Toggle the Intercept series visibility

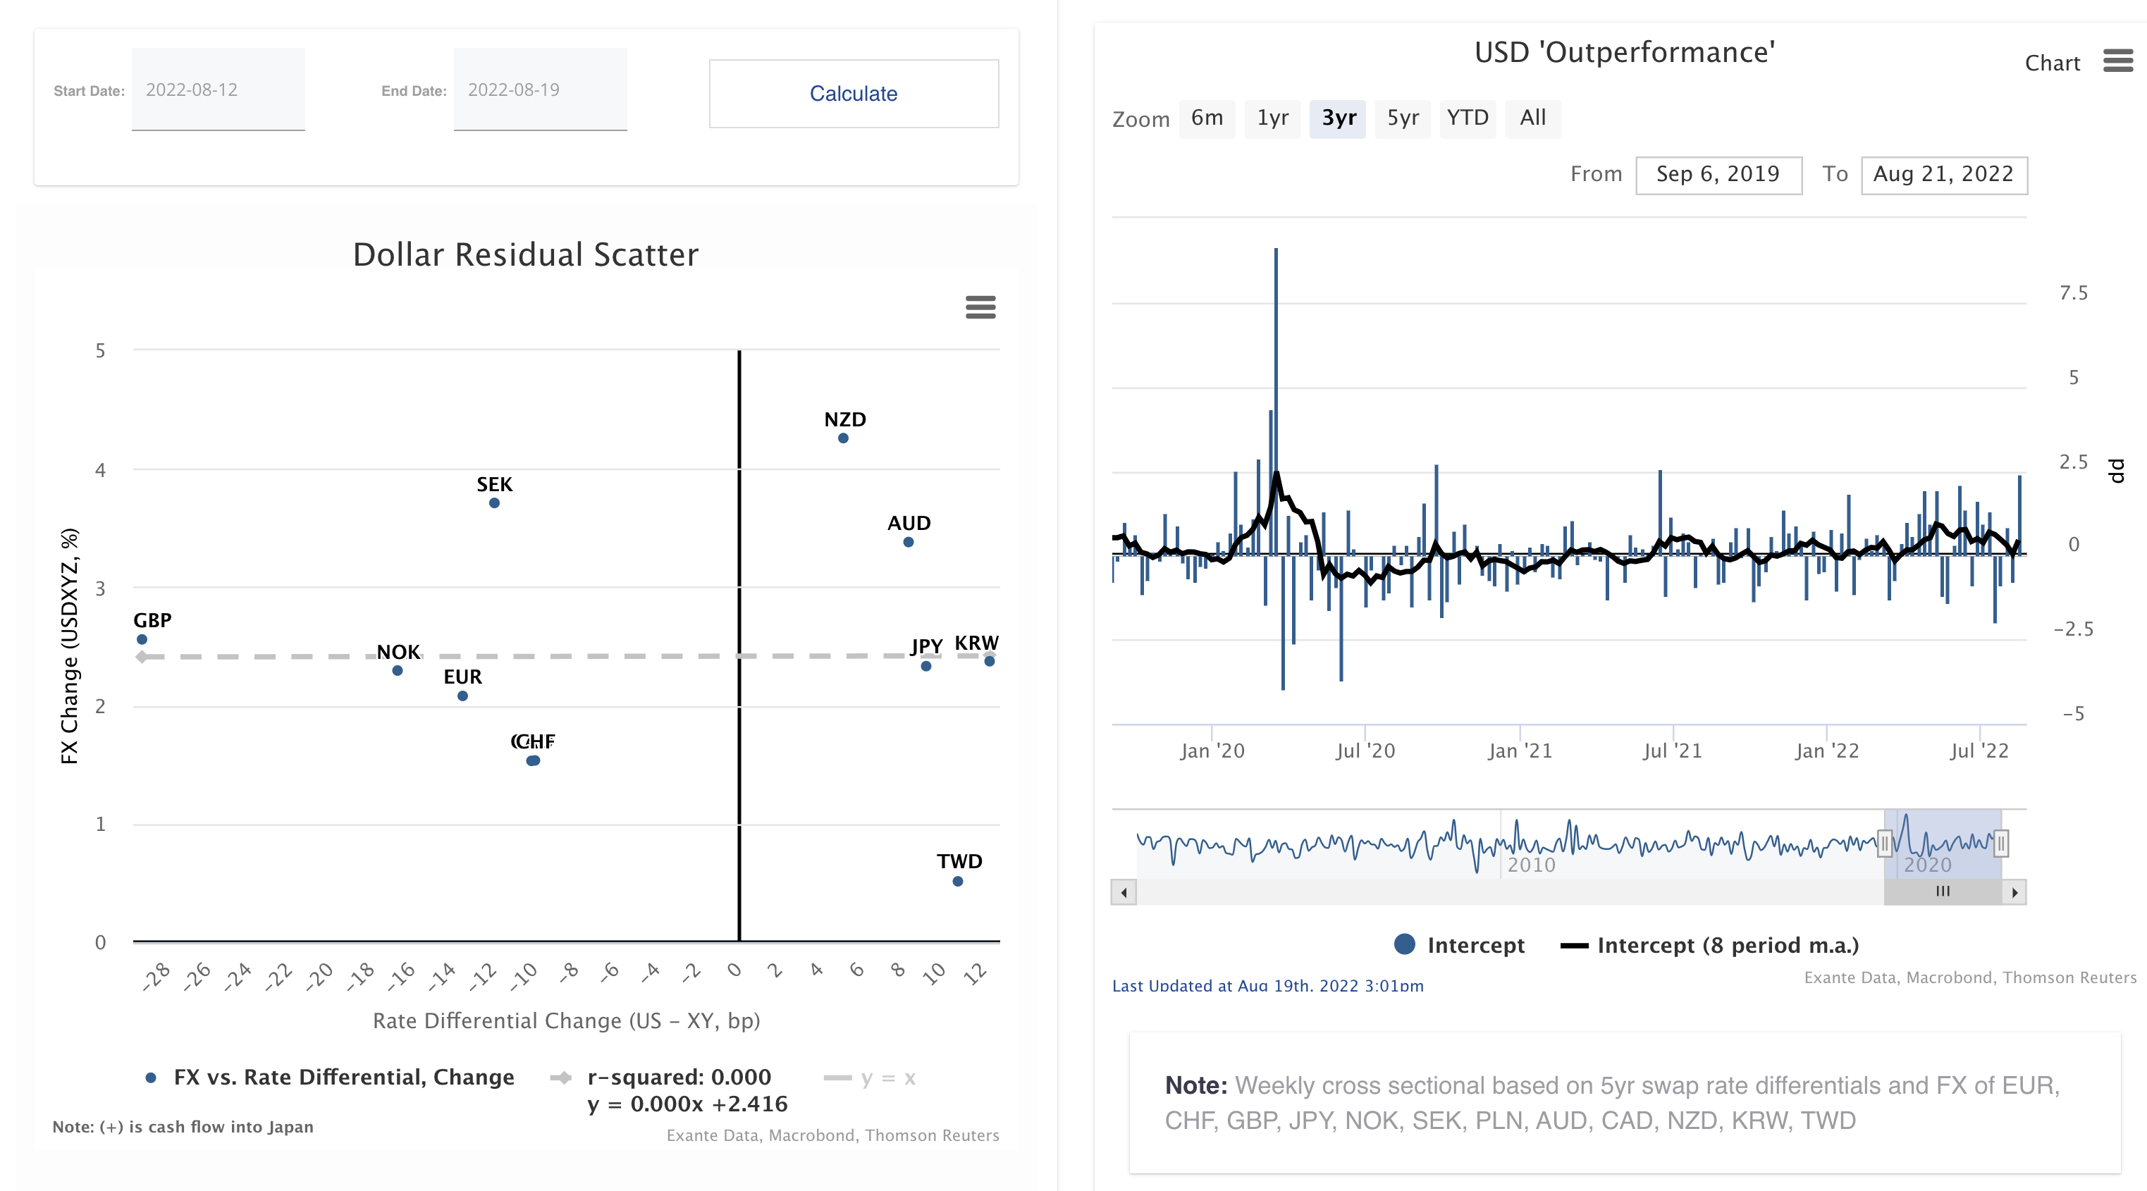coord(1477,945)
